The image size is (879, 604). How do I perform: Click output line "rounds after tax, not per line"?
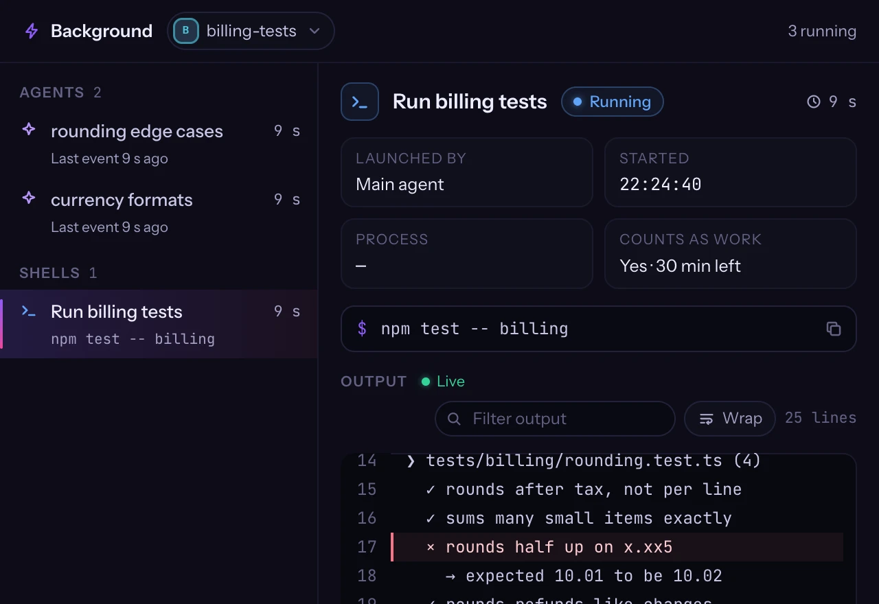tap(593, 489)
